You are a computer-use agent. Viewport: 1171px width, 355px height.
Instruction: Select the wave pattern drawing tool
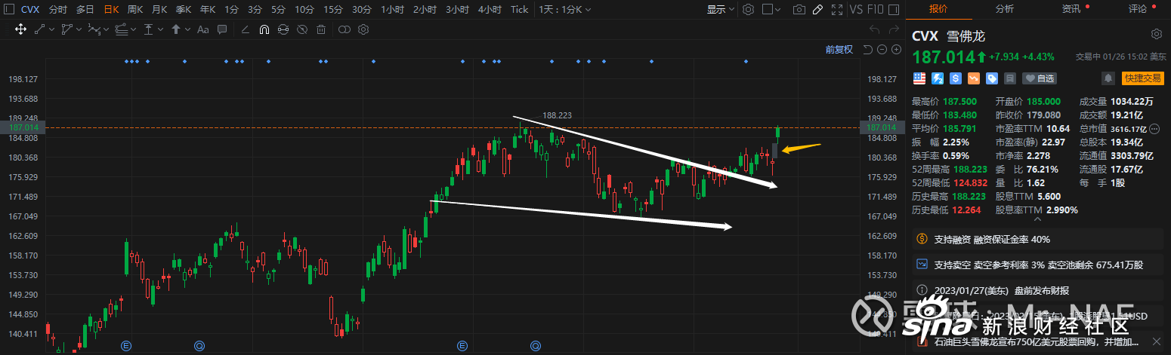(94, 29)
